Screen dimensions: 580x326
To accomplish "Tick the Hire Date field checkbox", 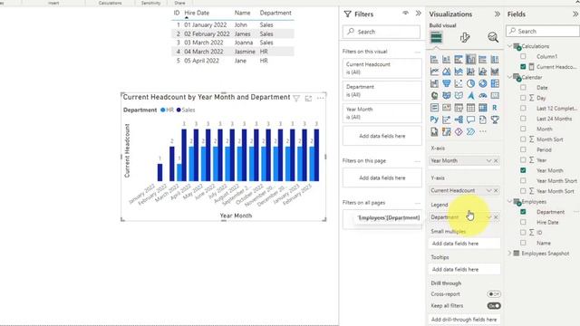I will coord(523,222).
